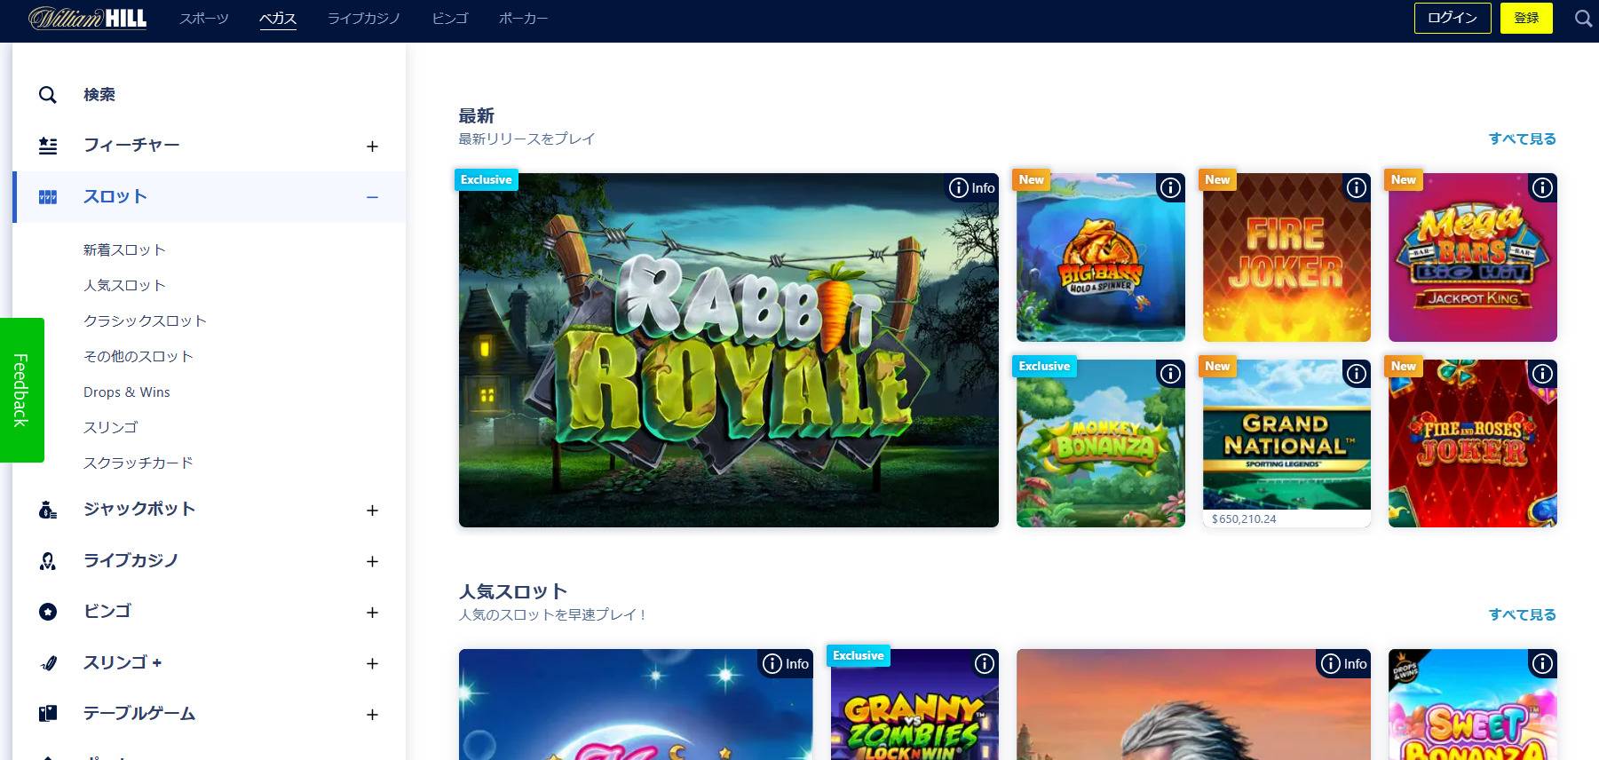Image resolution: width=1599 pixels, height=760 pixels.
Task: Click the 検索 search field in sidebar
Action: pos(210,95)
